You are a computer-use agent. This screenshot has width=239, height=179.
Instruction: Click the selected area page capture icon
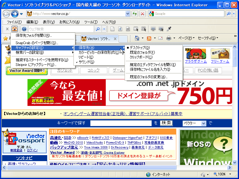128,29
